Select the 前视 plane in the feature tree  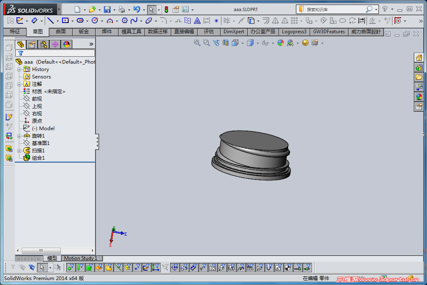click(37, 99)
